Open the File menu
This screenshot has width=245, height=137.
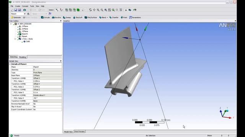(x=12, y=6)
